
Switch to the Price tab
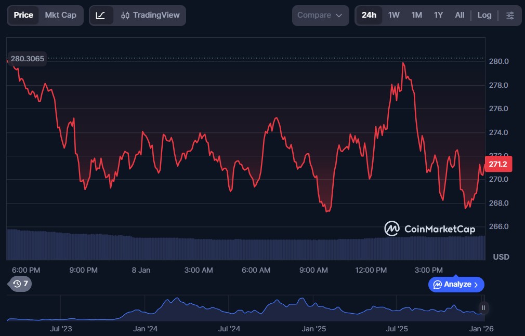(x=23, y=15)
